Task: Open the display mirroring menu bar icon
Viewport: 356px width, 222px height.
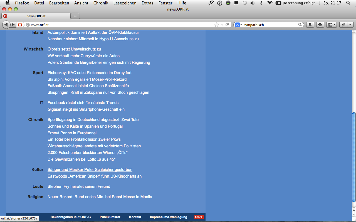Action: tap(236, 3)
